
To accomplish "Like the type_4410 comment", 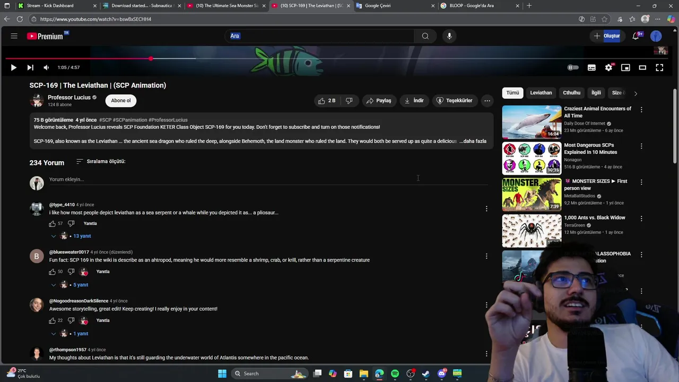I will 52,223.
